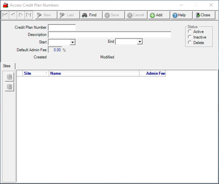Switch to the Sites tab
The height and width of the screenshot is (184, 219).
(x=7, y=66)
